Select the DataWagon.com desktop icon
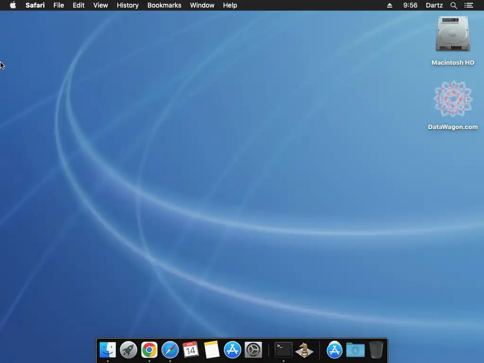The width and height of the screenshot is (484, 363). (x=453, y=99)
